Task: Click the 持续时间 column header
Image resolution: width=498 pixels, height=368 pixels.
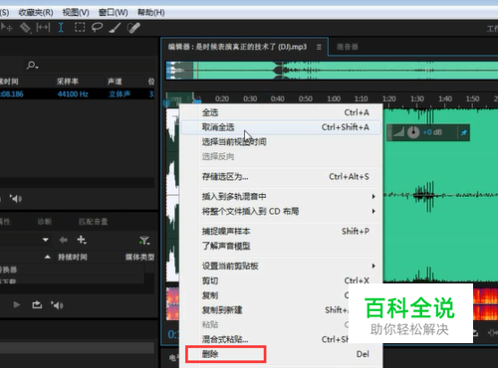Action: pos(73,257)
